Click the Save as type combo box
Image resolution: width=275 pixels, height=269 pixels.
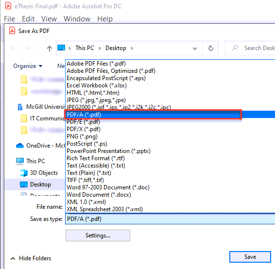coord(170,219)
